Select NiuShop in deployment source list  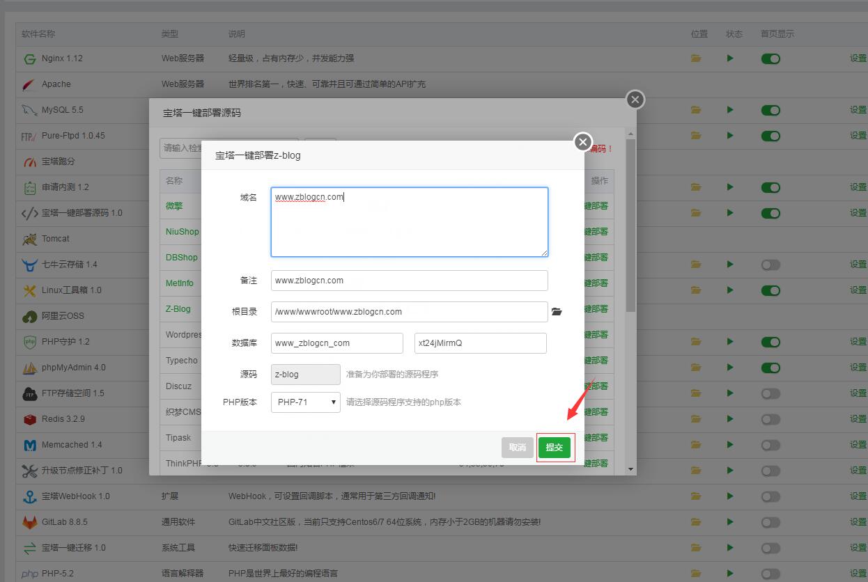point(183,232)
